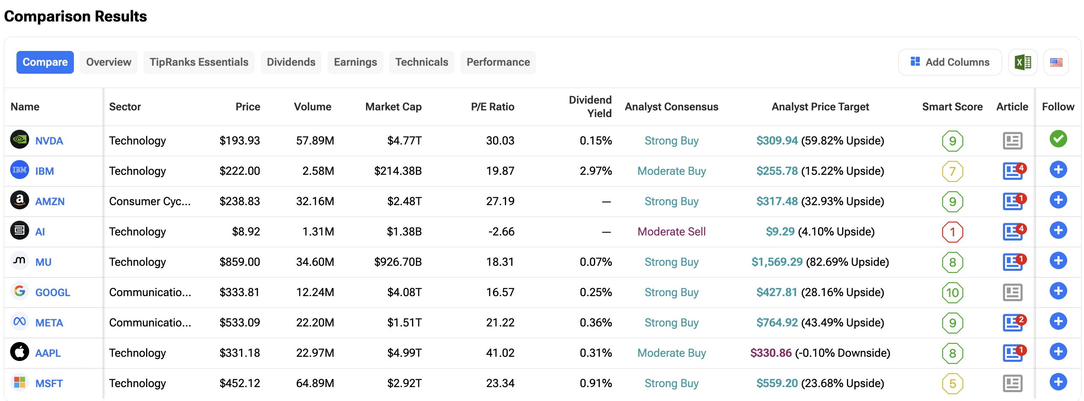1084x401 pixels.
Task: Open the MSFT article icon
Action: point(1012,383)
